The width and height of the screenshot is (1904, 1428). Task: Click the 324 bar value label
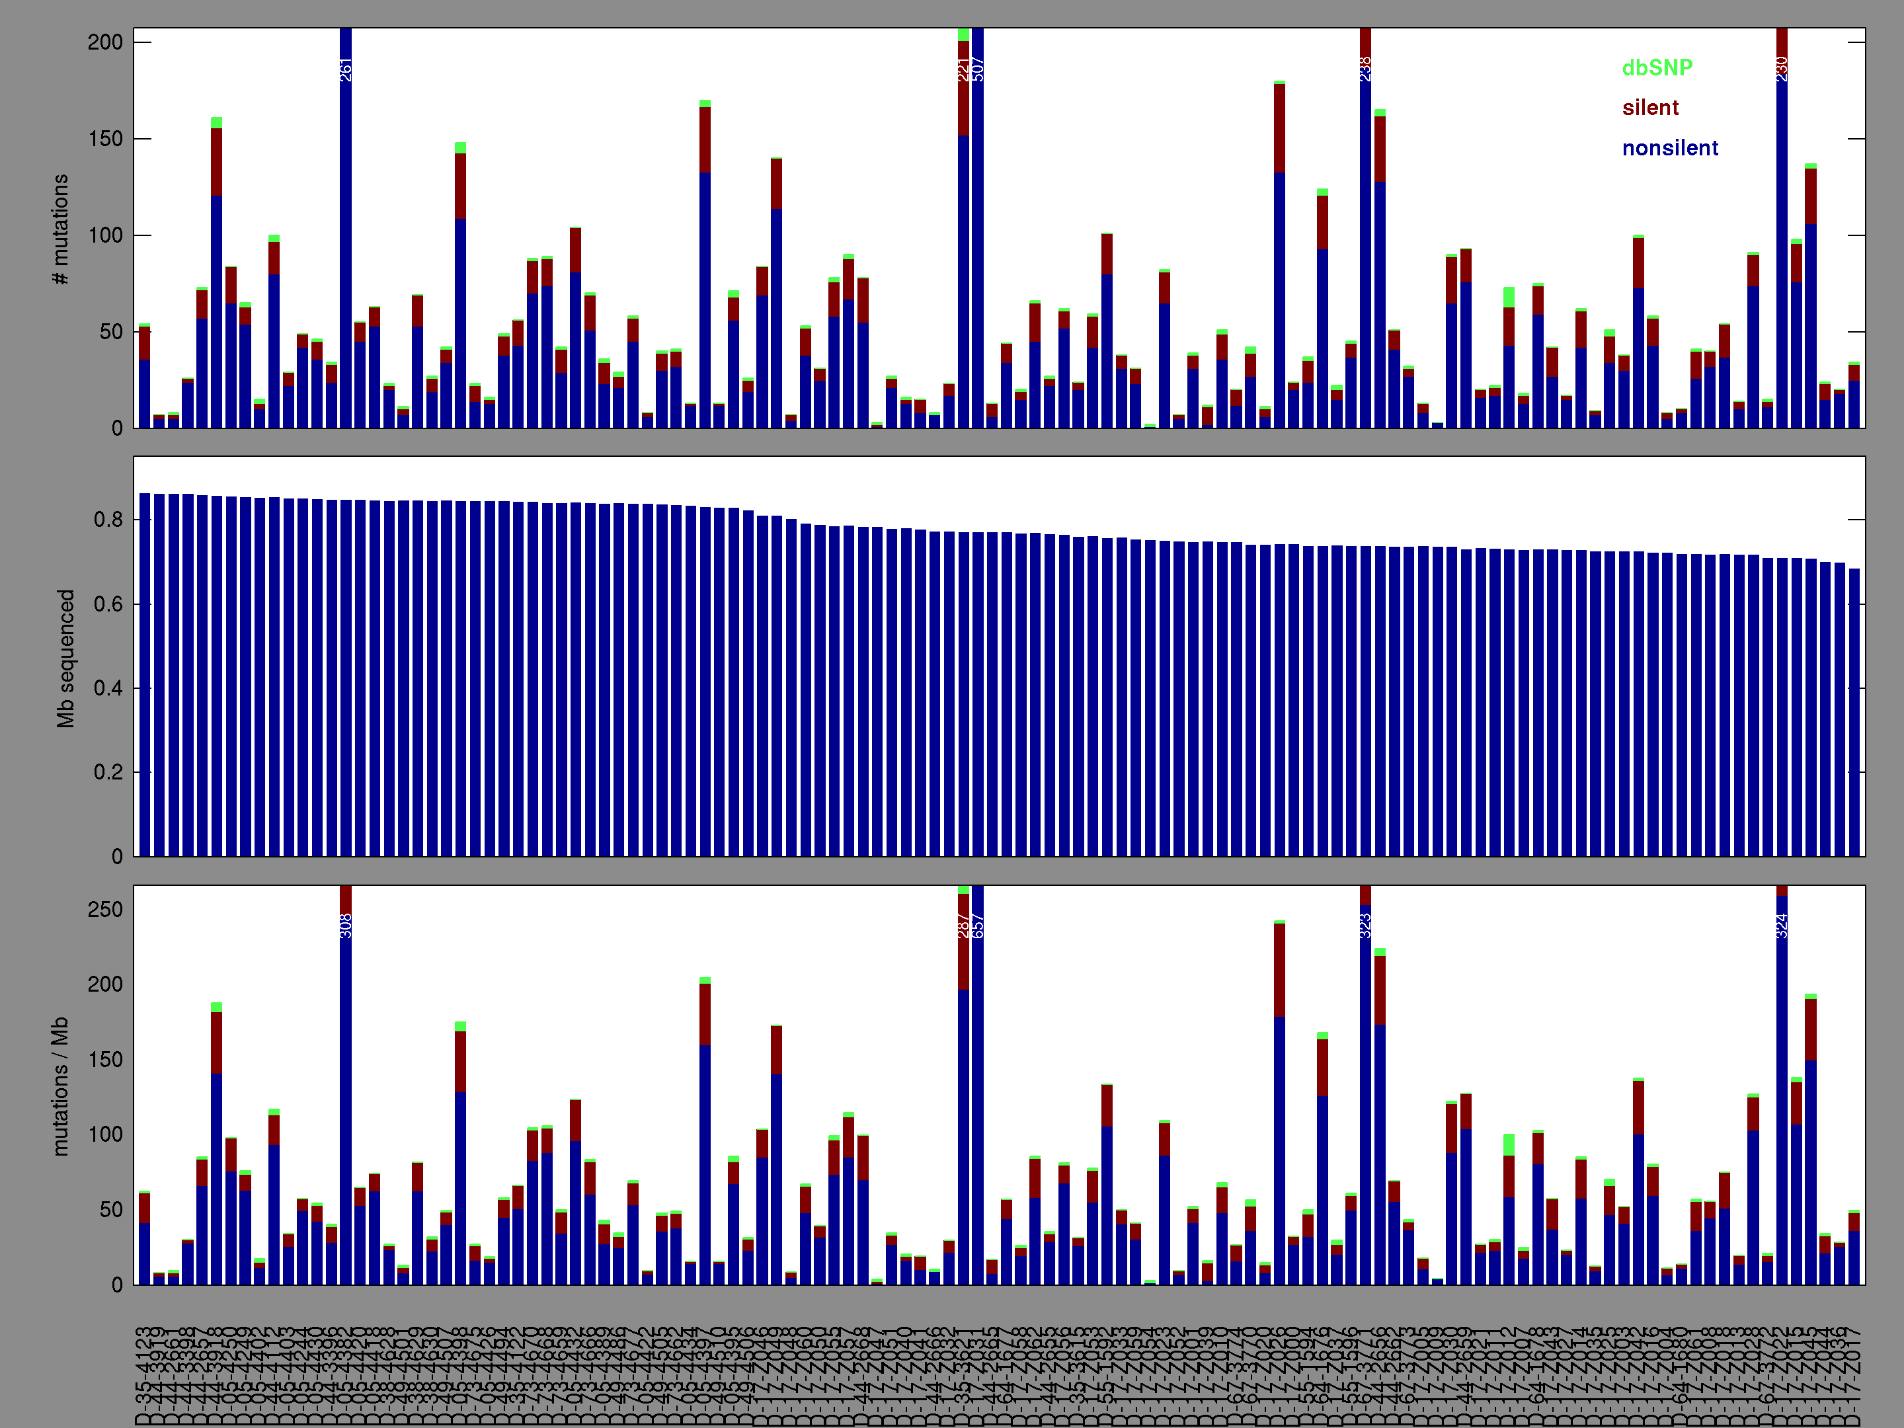click(x=1782, y=926)
